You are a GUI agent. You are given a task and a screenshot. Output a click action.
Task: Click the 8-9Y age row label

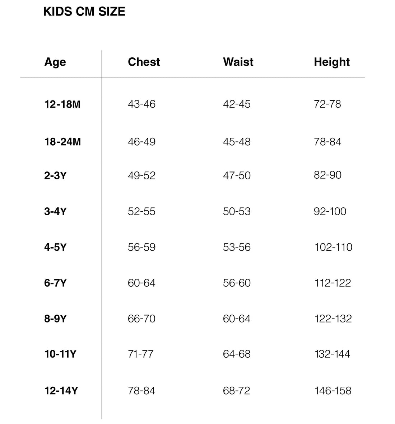(x=55, y=319)
